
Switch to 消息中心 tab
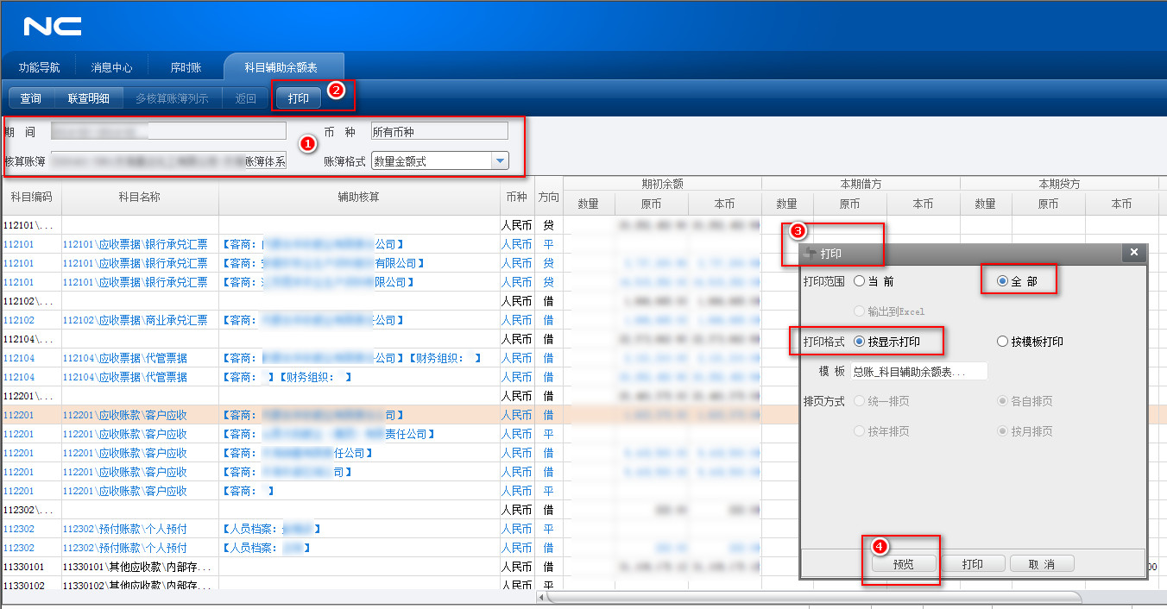pyautogui.click(x=111, y=67)
